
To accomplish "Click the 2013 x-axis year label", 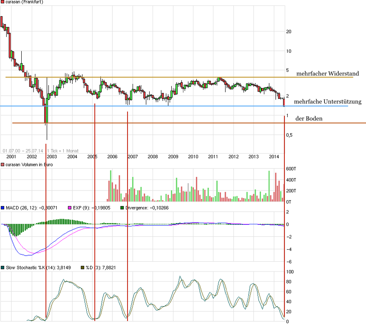I will pyautogui.click(x=253, y=156).
